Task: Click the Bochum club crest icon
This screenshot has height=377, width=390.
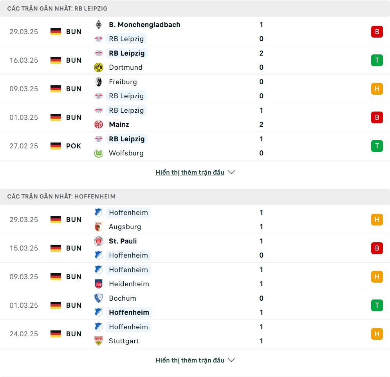Action: (99, 298)
